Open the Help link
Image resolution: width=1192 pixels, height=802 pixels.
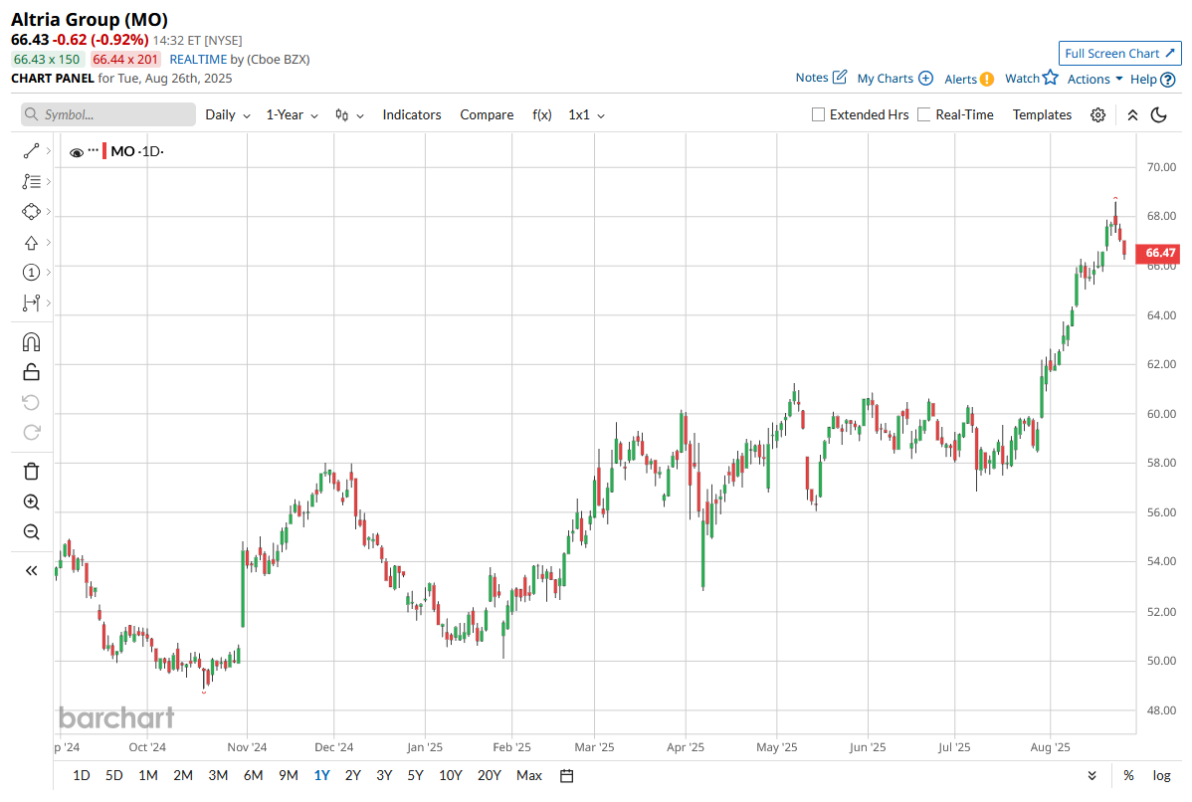(1152, 79)
